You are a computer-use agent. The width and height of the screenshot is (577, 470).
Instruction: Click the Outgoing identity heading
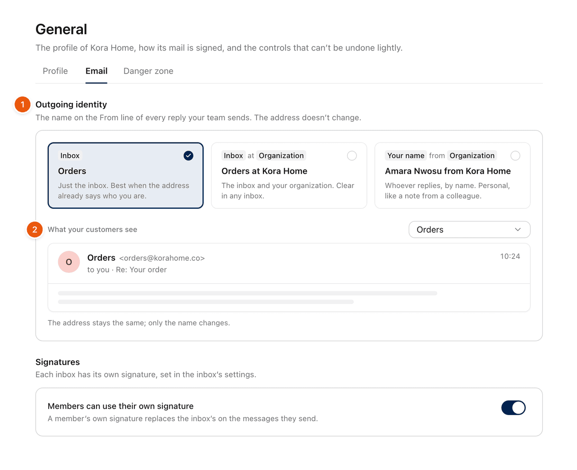coord(71,105)
